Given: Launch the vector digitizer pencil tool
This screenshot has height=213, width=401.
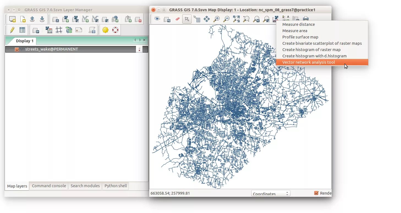Looking at the screenshot, I should pyautogui.click(x=12, y=30).
